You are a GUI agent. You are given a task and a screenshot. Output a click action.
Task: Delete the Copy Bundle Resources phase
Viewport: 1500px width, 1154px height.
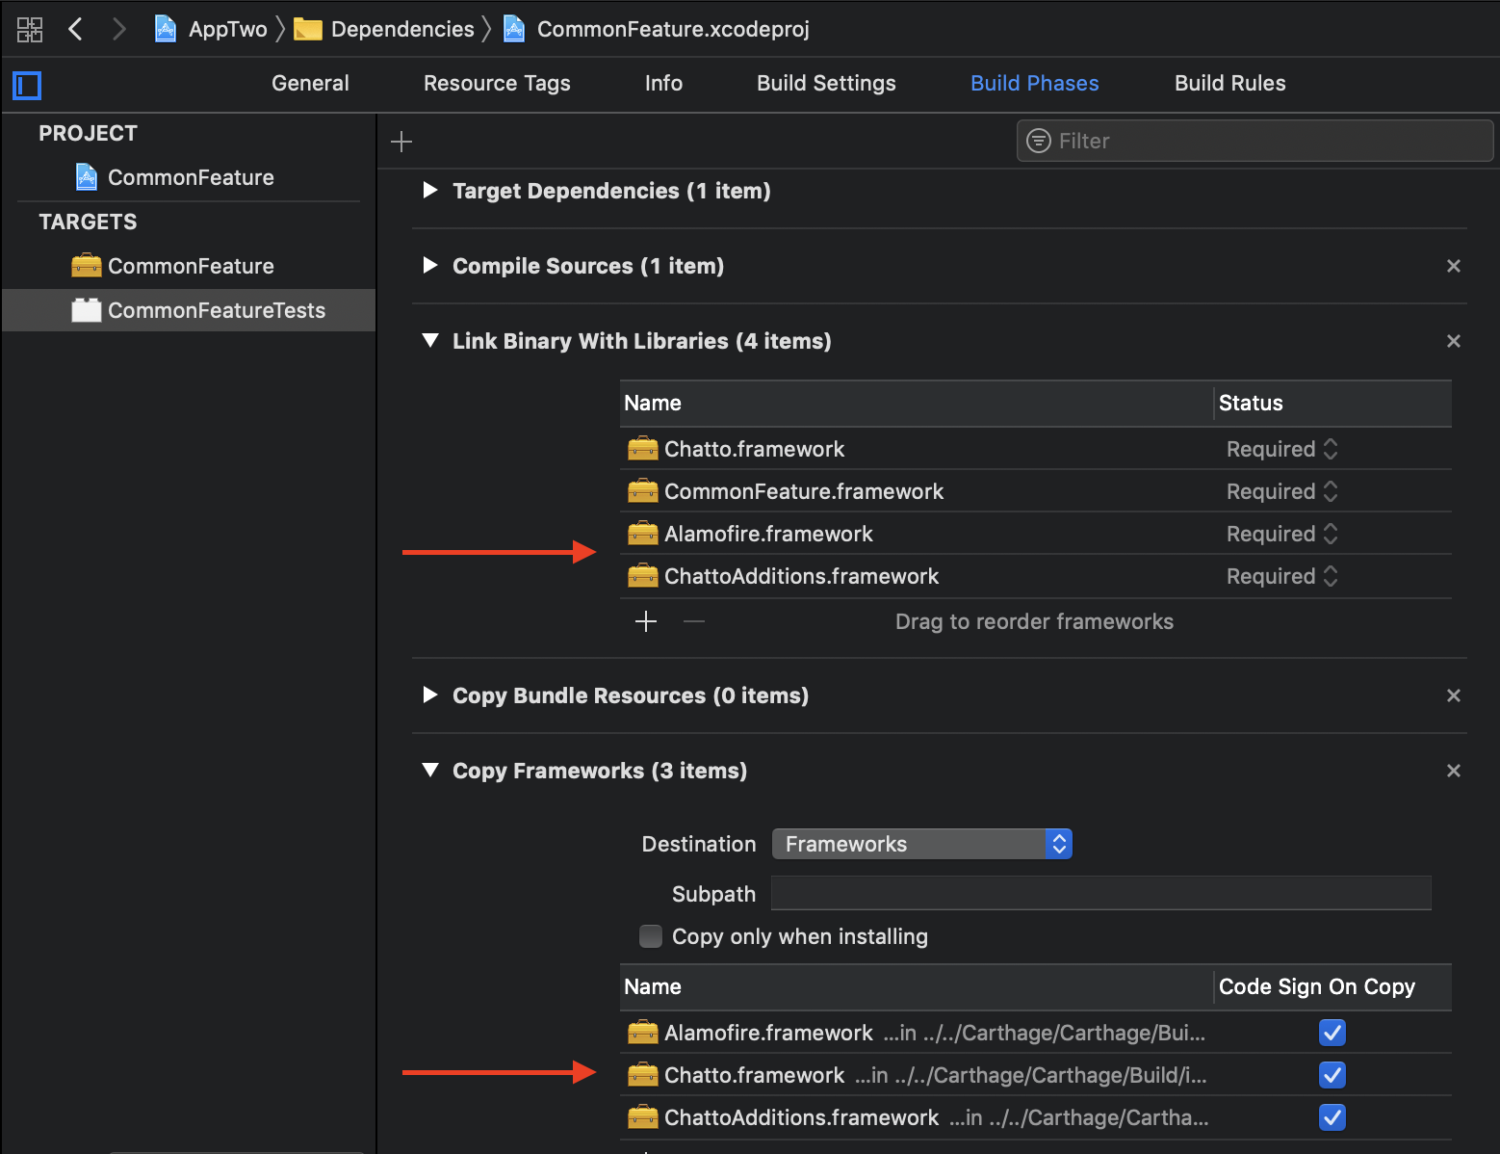coord(1454,695)
